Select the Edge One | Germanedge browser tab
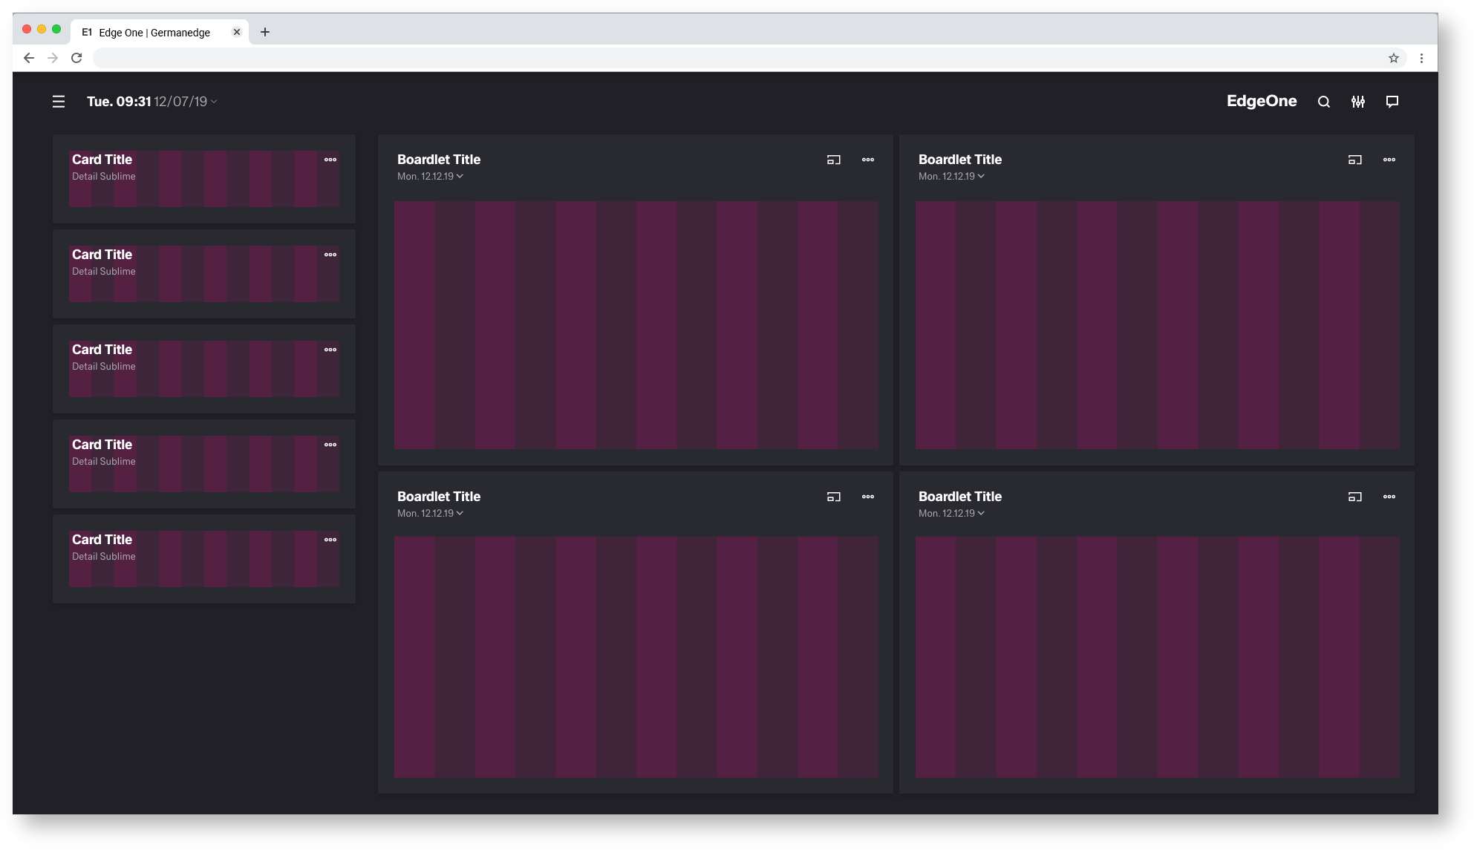Image resolution: width=1474 pixels, height=850 pixels. tap(154, 33)
